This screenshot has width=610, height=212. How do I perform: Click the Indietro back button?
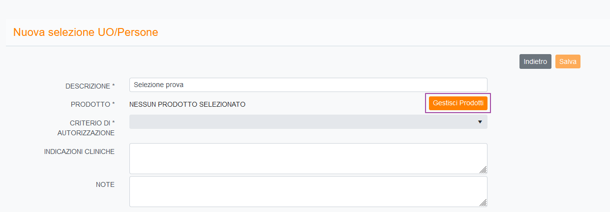pos(535,61)
